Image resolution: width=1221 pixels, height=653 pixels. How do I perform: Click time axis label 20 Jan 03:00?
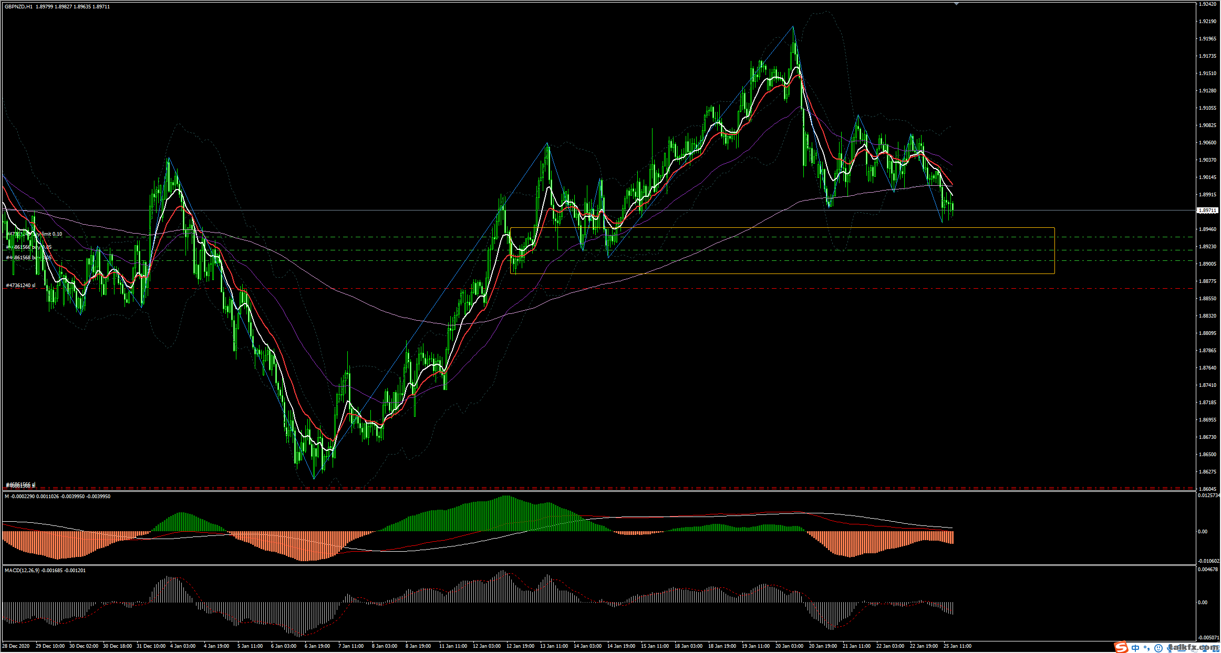point(789,646)
